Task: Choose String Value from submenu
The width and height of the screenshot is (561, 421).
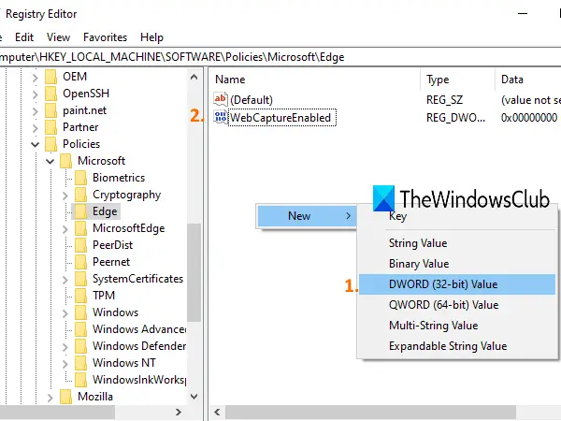Action: 457,243
